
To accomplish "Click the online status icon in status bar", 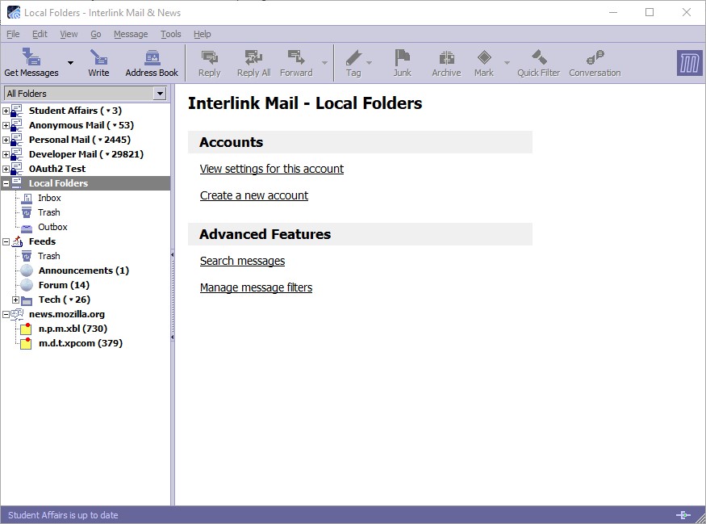I will (x=683, y=515).
